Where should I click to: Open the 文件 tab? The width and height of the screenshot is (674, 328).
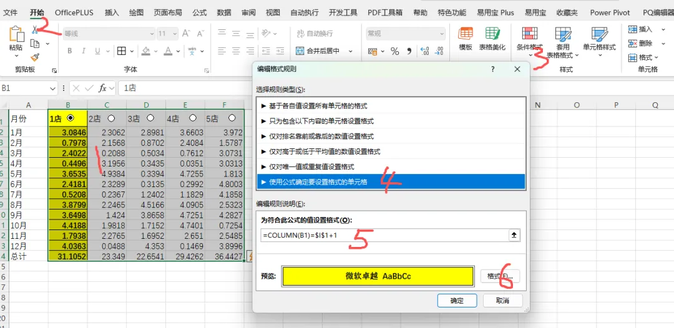click(10, 12)
